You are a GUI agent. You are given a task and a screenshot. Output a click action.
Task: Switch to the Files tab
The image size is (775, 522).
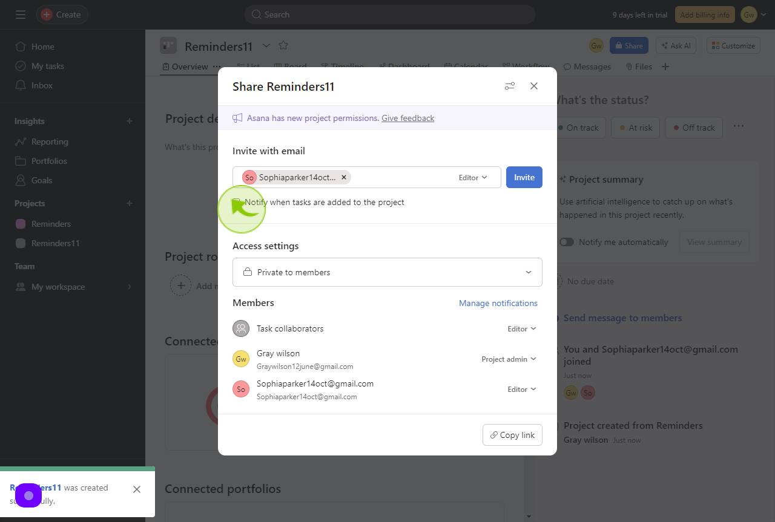(639, 67)
